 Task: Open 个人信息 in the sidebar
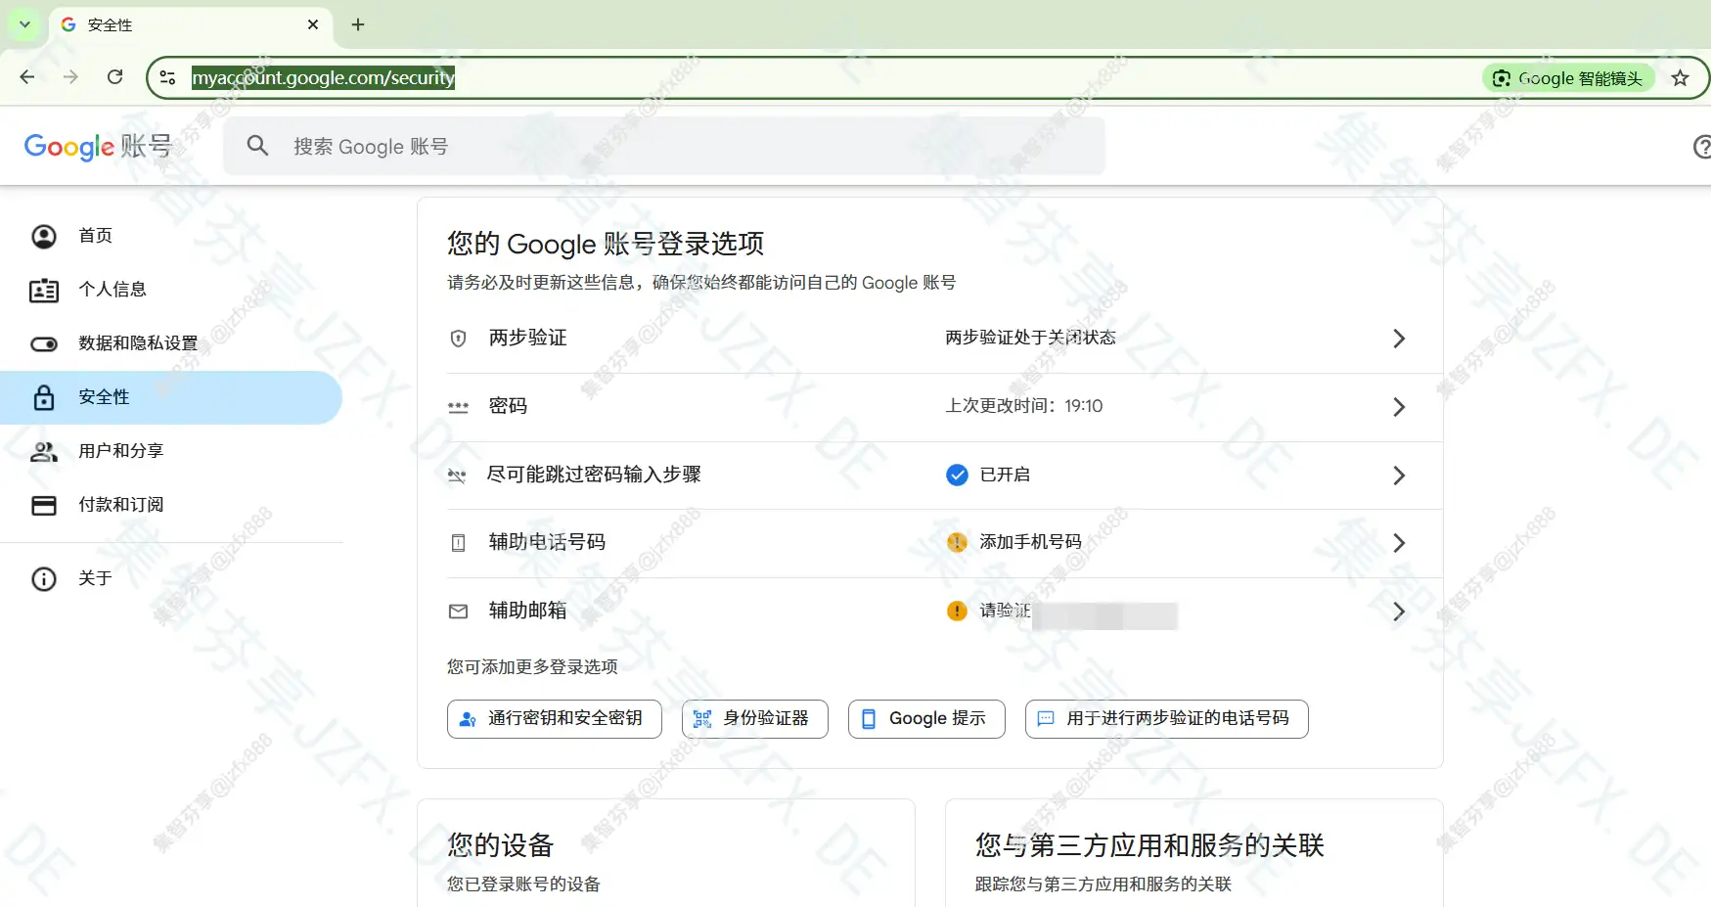171,290
